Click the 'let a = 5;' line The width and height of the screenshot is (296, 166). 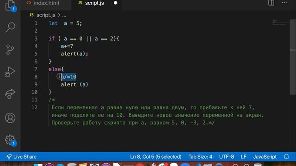[x=65, y=24]
